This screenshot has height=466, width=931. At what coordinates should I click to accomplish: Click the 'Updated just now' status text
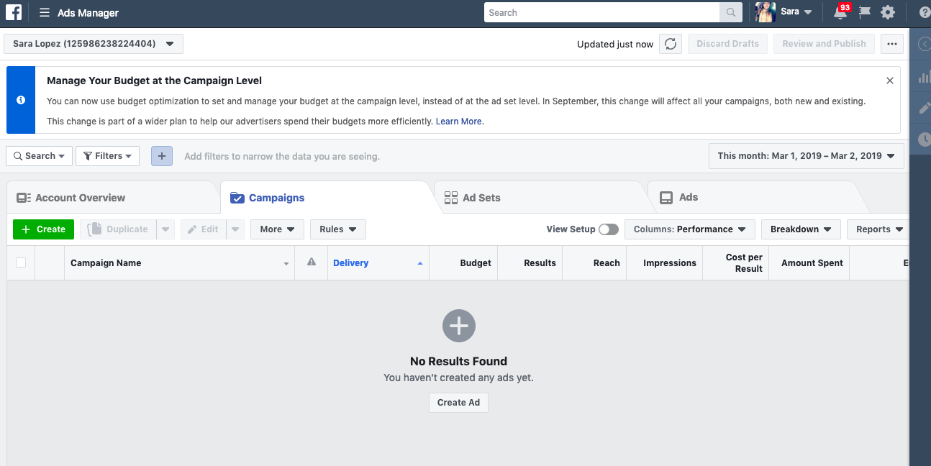pyautogui.click(x=615, y=44)
